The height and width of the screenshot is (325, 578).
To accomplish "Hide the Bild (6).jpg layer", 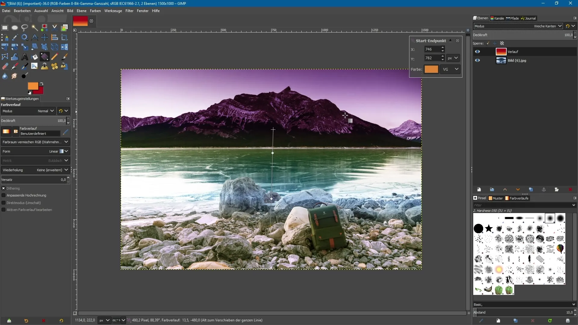I will click(x=477, y=60).
